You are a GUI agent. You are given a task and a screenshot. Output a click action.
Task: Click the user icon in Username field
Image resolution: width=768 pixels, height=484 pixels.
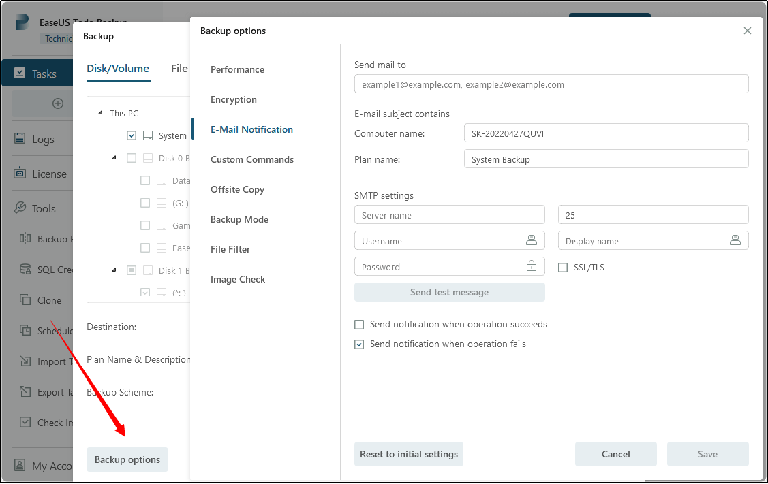tap(532, 240)
